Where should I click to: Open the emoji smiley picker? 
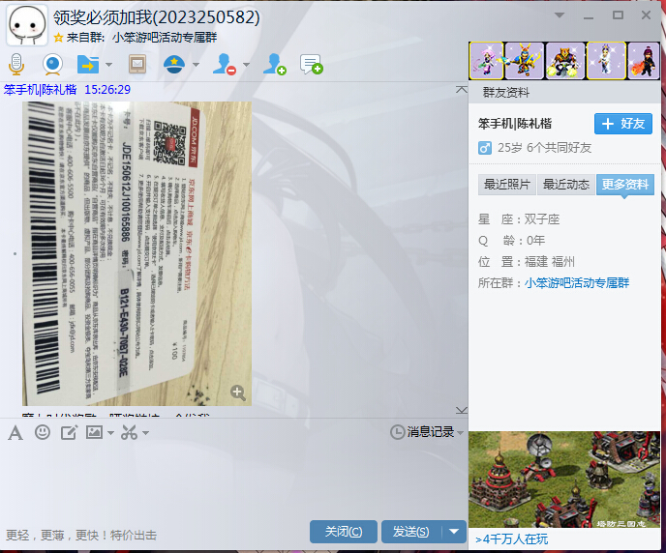point(43,432)
